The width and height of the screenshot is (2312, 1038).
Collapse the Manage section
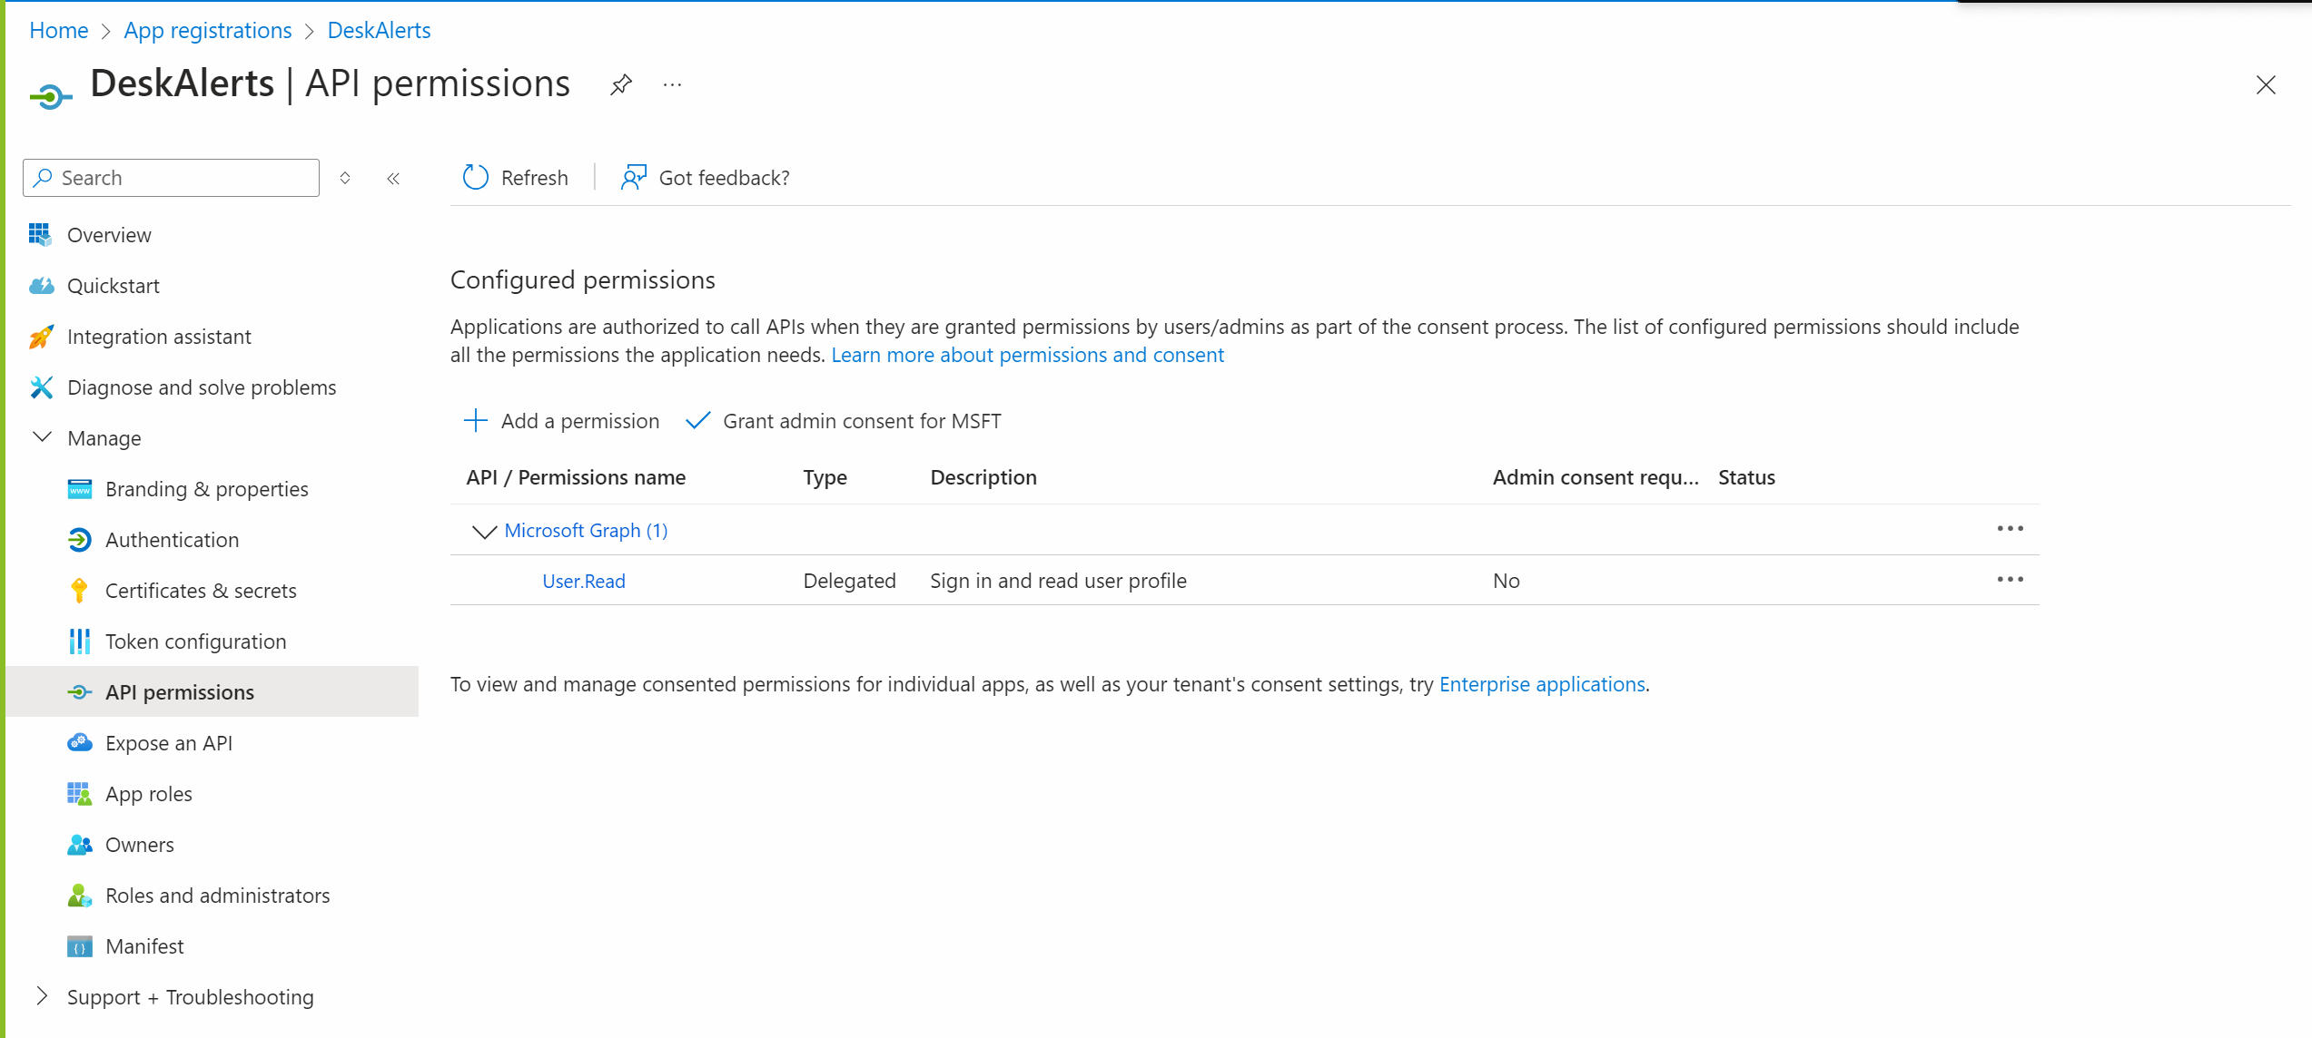click(42, 437)
